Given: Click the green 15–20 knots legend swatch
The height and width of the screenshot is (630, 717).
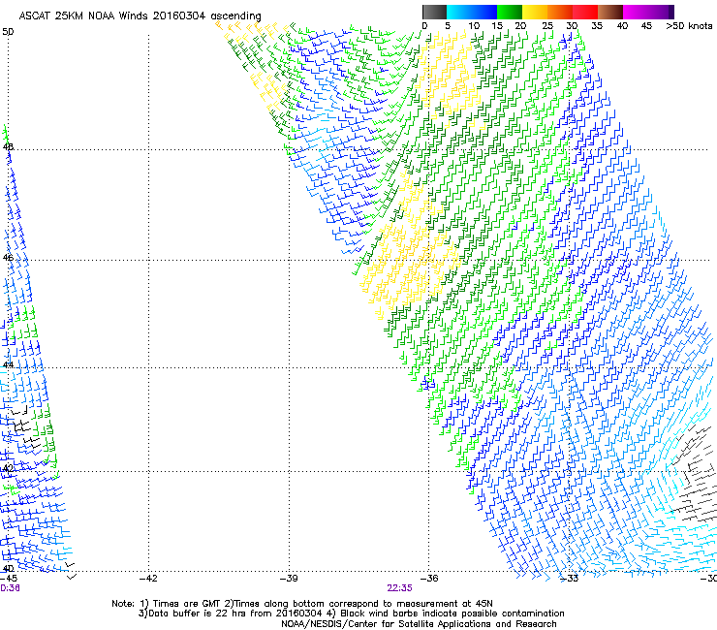Looking at the screenshot, I should click(510, 12).
